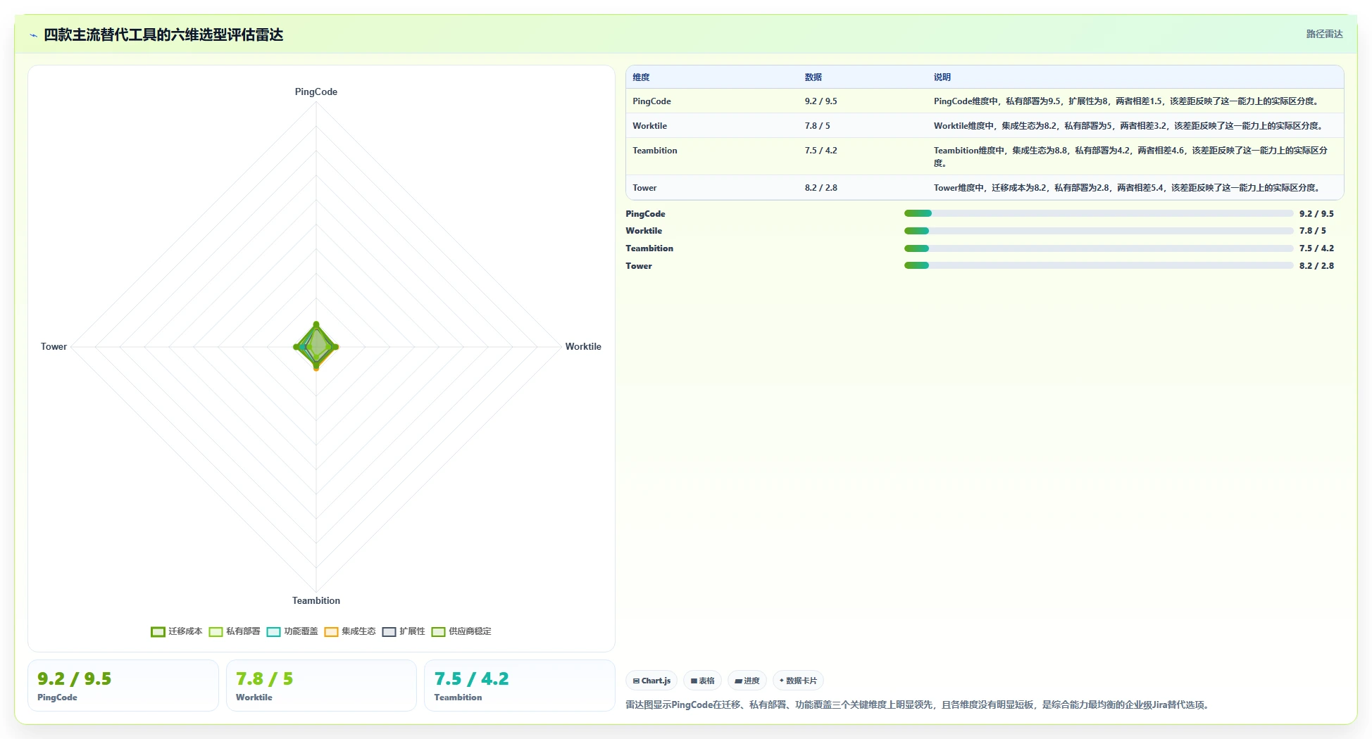This screenshot has width=1372, height=739.
Task: Toggle the 集成生态 legend series
Action: [350, 631]
